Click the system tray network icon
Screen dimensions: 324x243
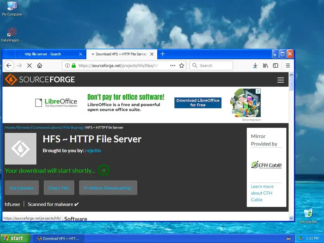point(300,239)
